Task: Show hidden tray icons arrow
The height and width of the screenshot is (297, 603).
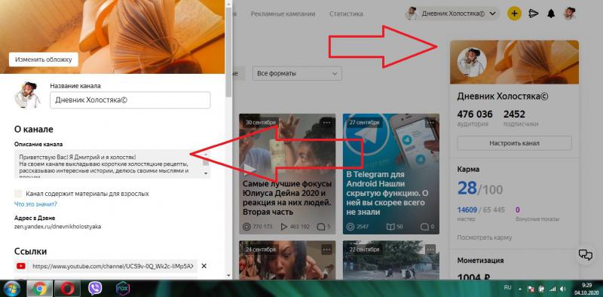Action: 520,289
